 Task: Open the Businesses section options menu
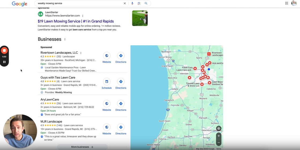65,39
